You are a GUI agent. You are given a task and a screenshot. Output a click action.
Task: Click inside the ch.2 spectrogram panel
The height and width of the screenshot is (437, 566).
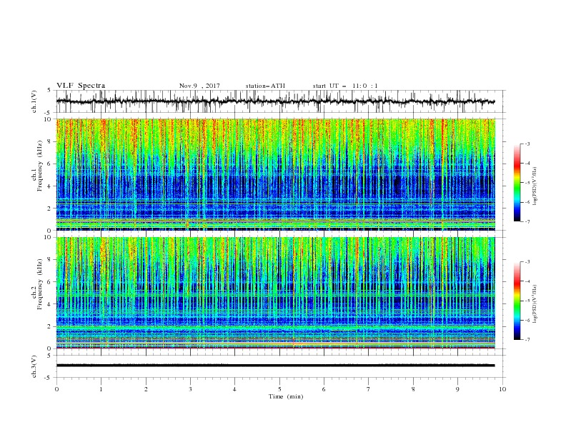[x=275, y=293]
